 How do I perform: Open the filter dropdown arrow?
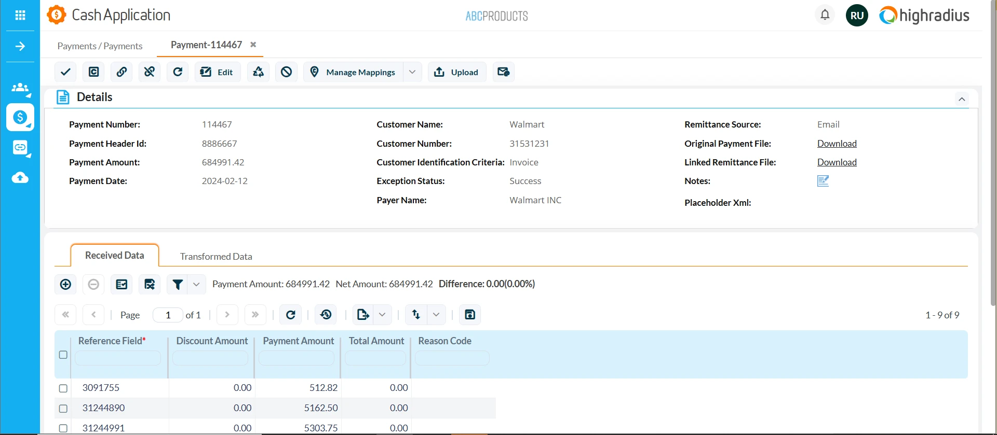point(196,284)
